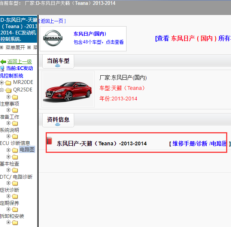Go back via 返回上一页 link
Viewport: 231px width, 227px height.
pyautogui.click(x=52, y=21)
